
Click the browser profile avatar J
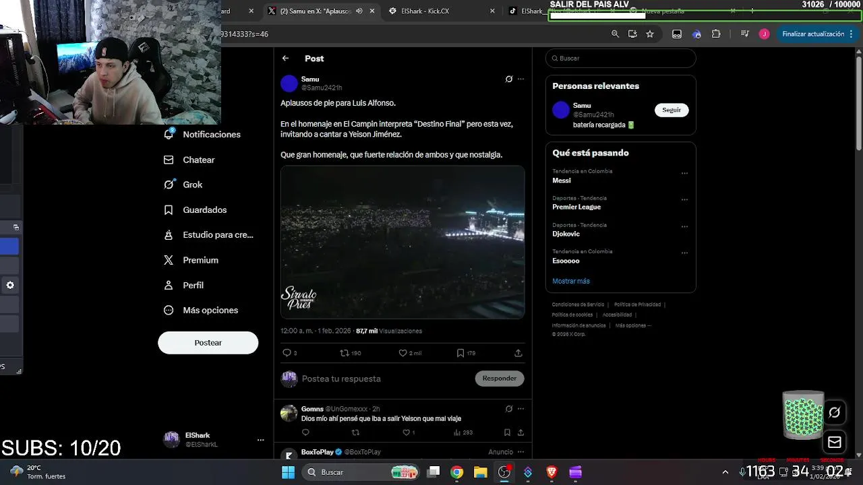tap(764, 34)
